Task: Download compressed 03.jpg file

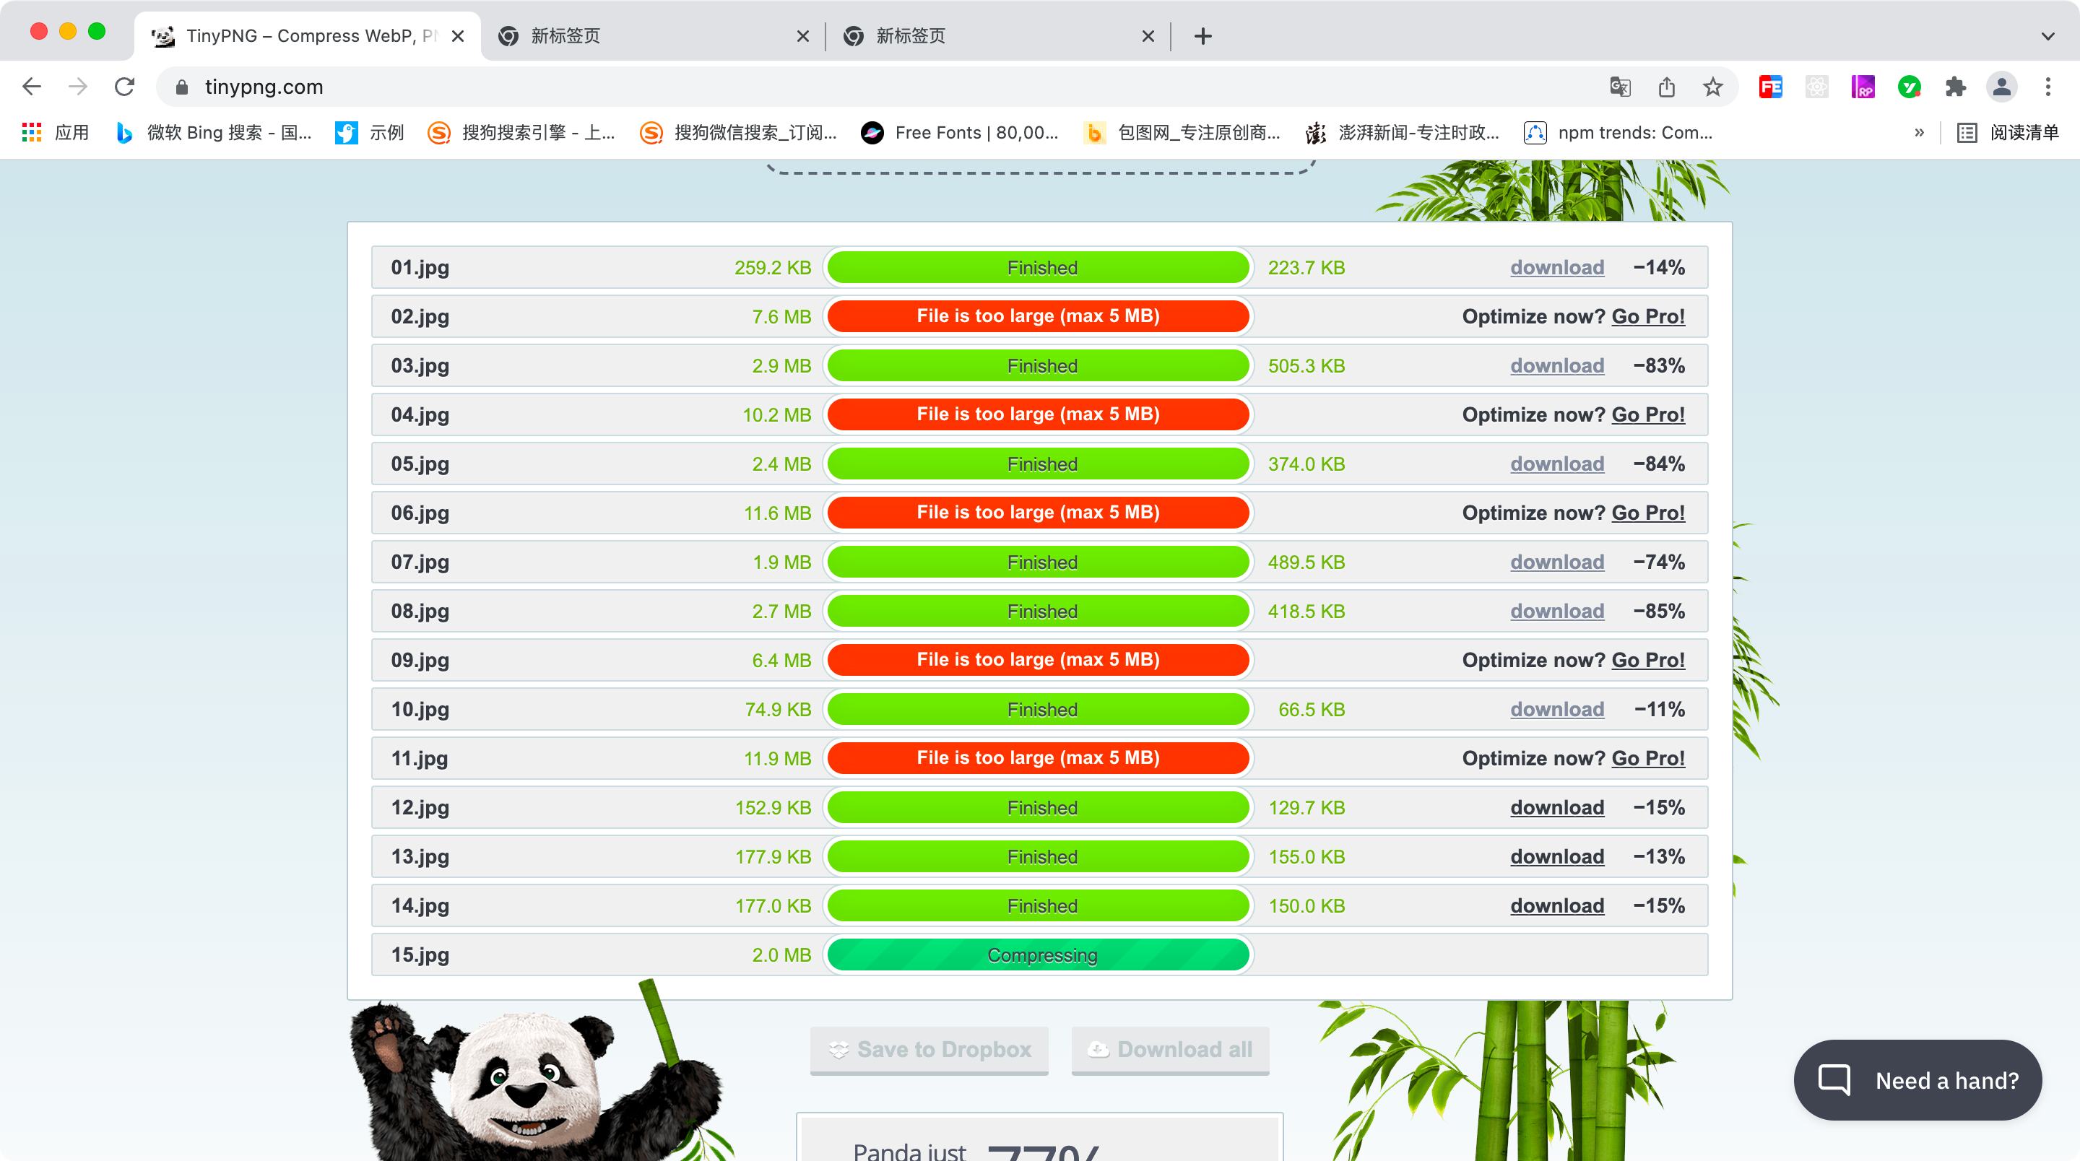Action: pos(1557,366)
